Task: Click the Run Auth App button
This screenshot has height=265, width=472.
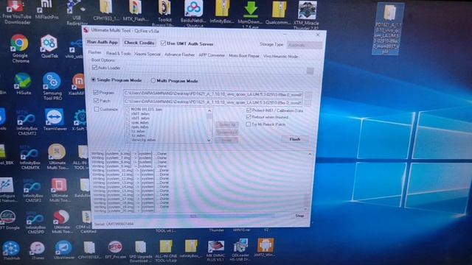Action: click(x=103, y=42)
